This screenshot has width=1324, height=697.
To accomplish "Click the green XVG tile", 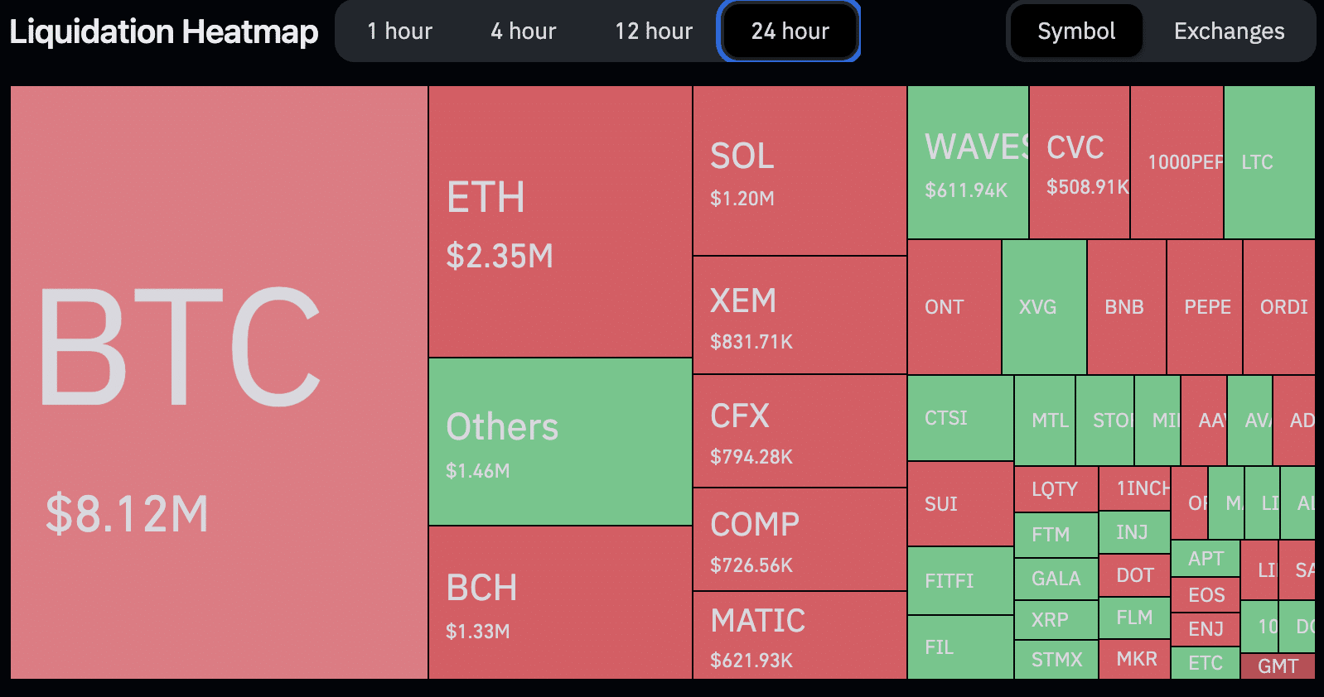I will [1043, 307].
